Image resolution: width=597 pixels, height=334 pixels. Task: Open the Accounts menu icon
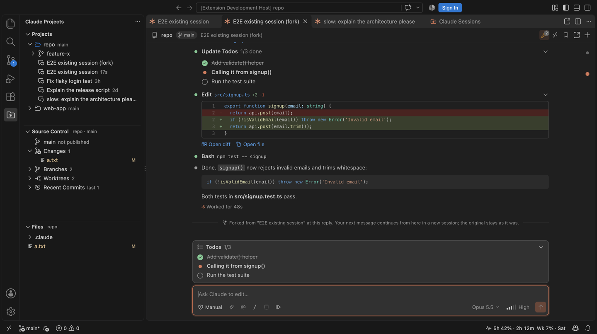click(11, 293)
